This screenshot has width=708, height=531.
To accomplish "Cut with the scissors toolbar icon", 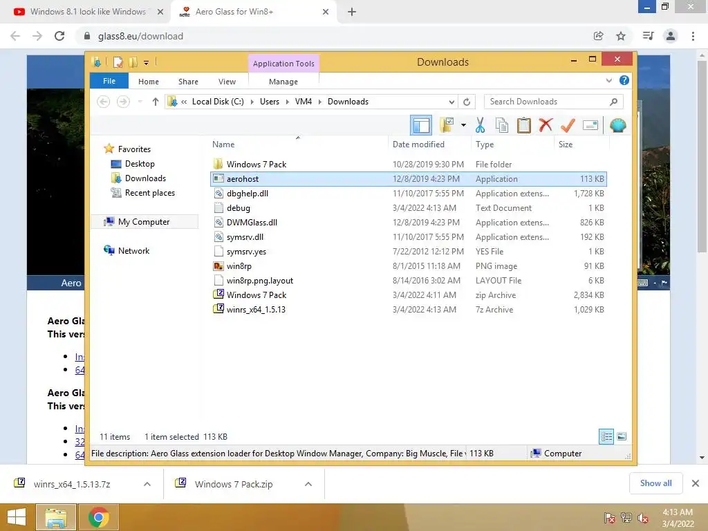I will coord(480,125).
